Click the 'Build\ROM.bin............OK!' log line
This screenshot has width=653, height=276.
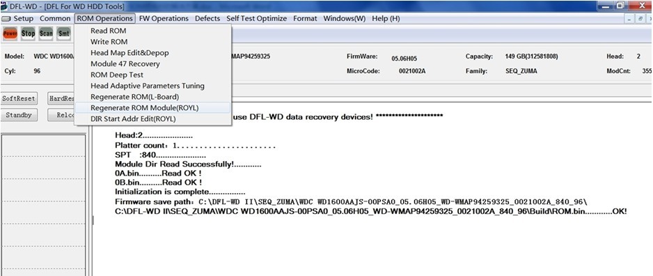370,212
